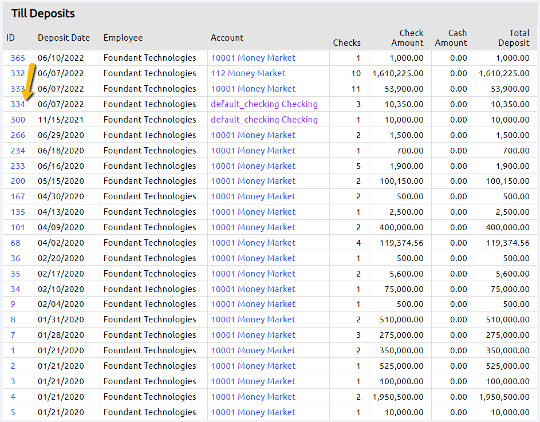540x422 pixels.
Task: Open till deposit ID 135
Action: (18, 212)
